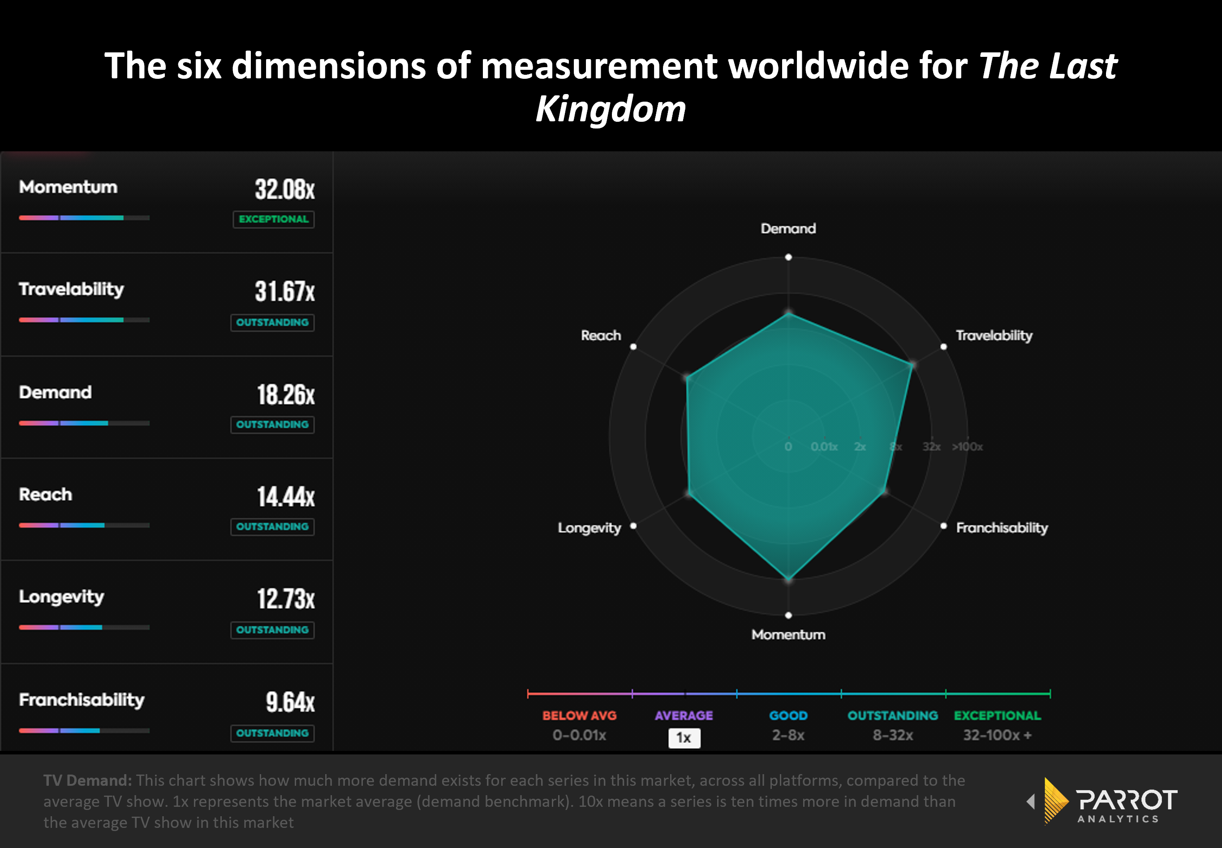This screenshot has height=848, width=1222.
Task: Click the Momentum progress bar
Action: [x=84, y=218]
